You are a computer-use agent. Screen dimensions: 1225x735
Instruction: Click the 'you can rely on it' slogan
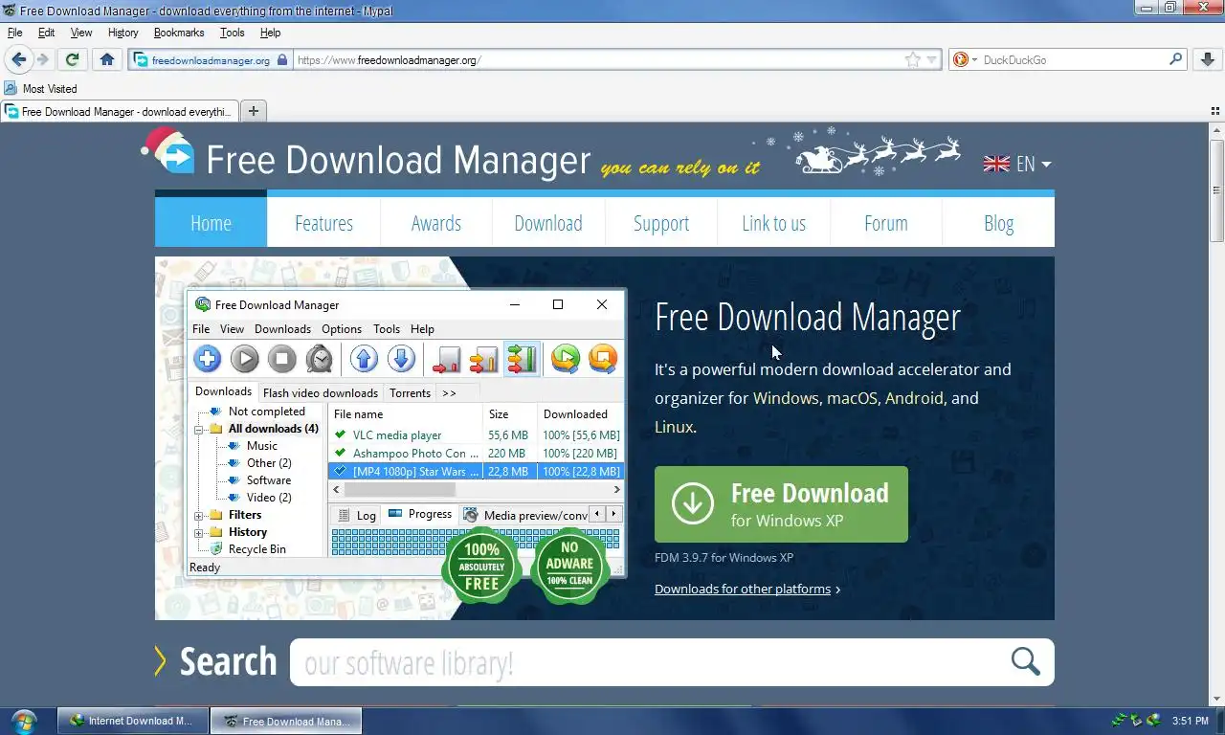(680, 167)
